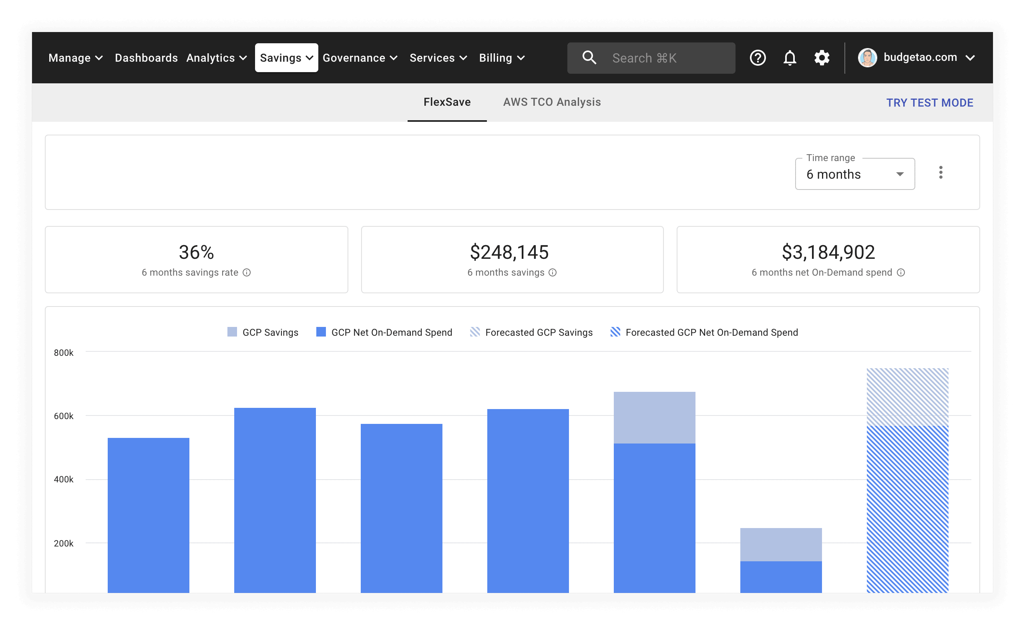Click the notifications bell icon
Viewport: 1025px width, 625px height.
[790, 58]
